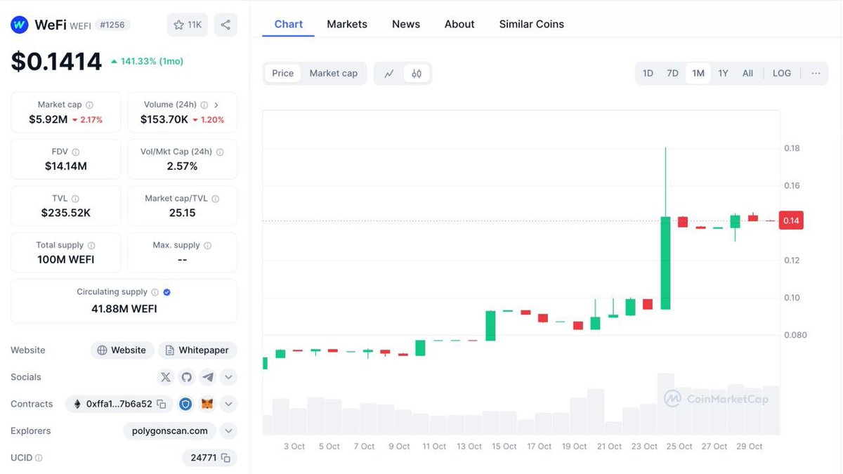Expand the contracts dropdown chevron
This screenshot has width=843, height=474.
coord(228,404)
